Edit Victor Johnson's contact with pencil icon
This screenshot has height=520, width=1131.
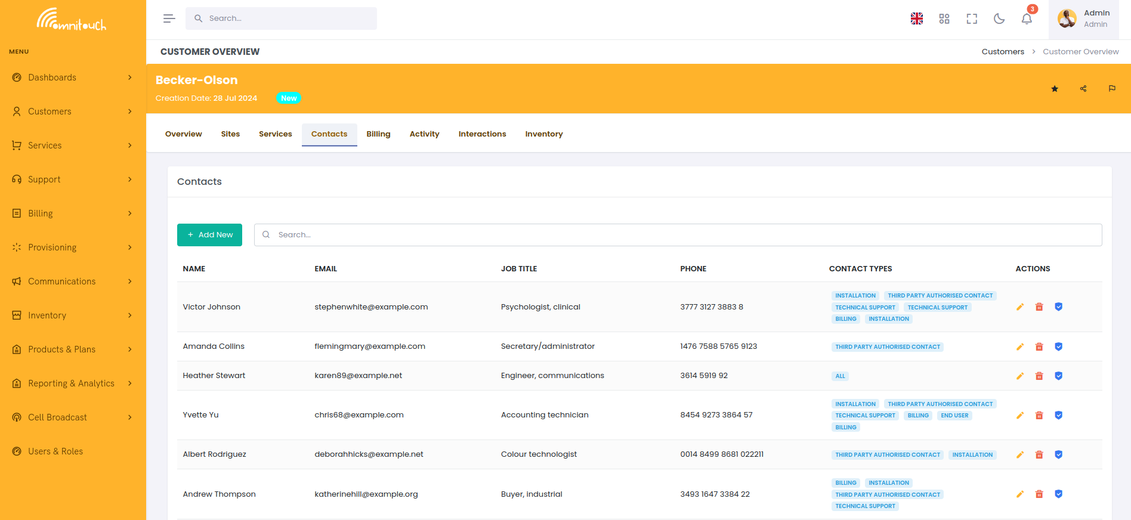[1020, 307]
